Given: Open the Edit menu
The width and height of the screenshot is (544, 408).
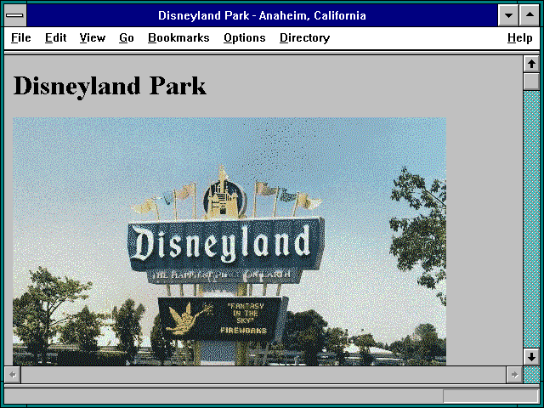Looking at the screenshot, I should 55,37.
